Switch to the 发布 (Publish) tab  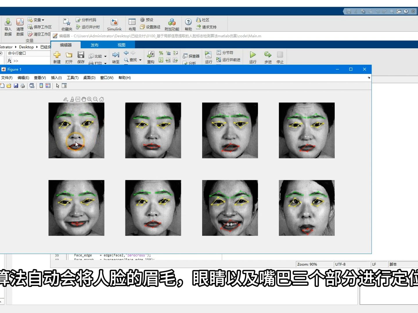coord(95,45)
